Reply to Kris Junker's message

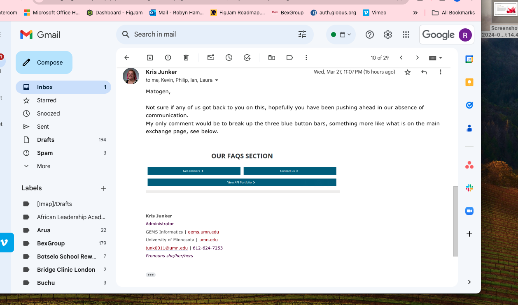pyautogui.click(x=424, y=72)
